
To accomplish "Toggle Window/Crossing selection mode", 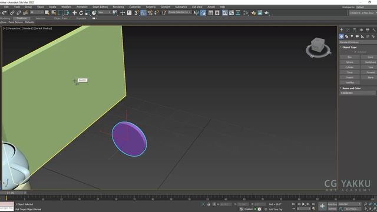I will tap(67, 13).
